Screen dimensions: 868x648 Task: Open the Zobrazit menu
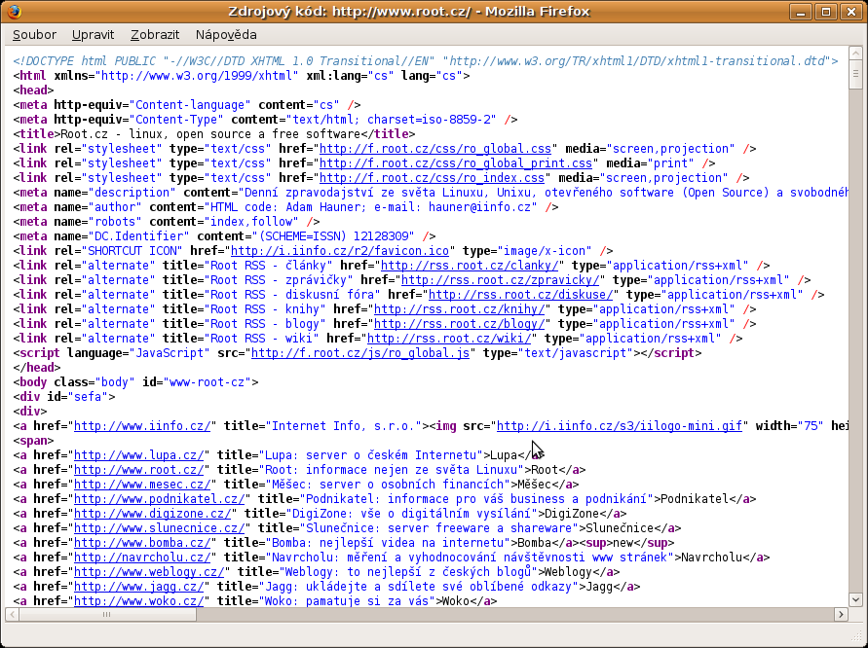click(x=155, y=35)
